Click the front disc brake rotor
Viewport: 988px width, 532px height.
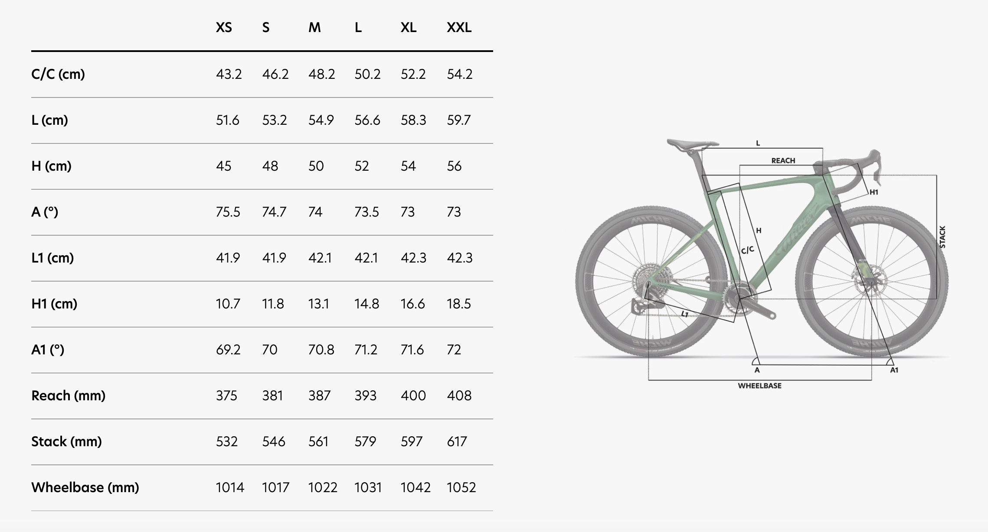point(870,279)
